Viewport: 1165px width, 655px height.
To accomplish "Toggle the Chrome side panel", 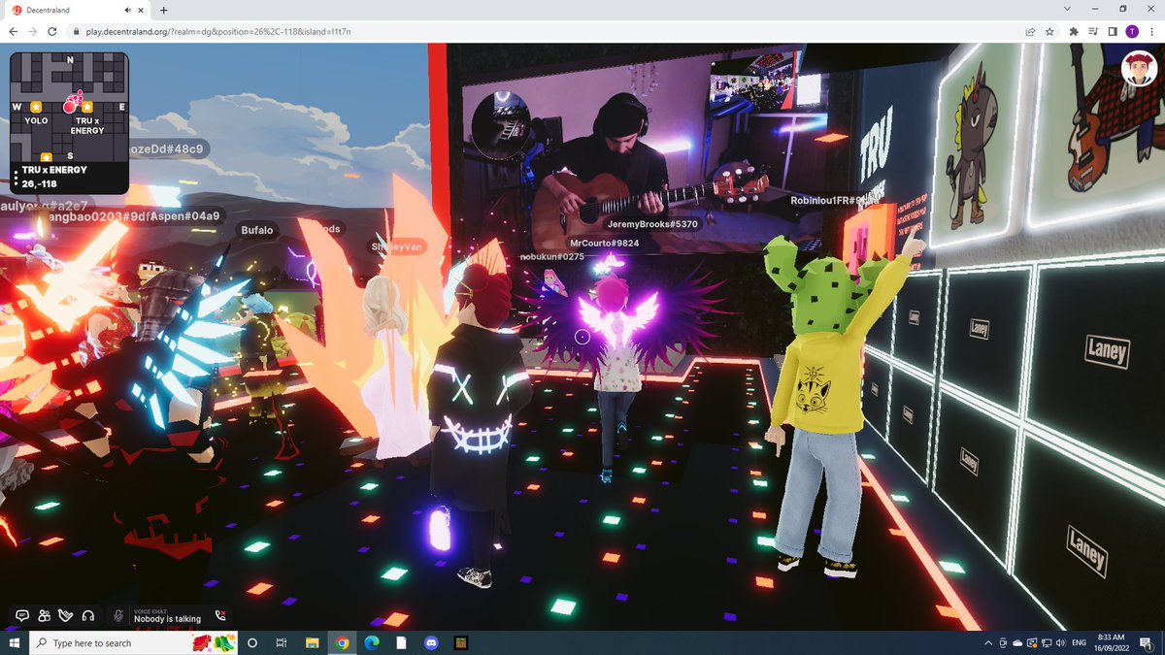I will point(1113,31).
